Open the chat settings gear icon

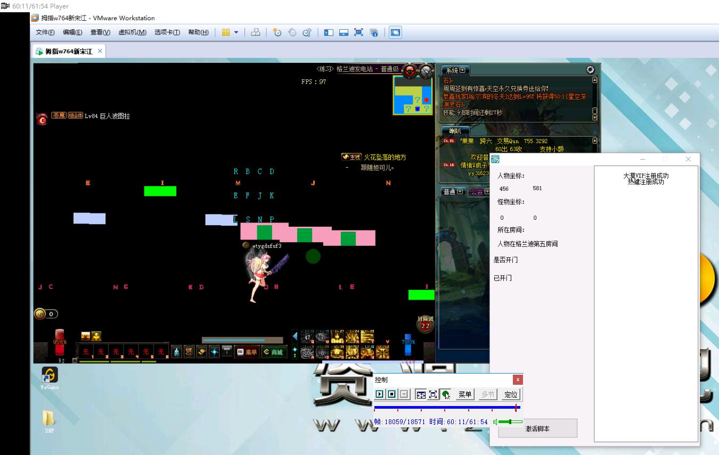(x=590, y=70)
